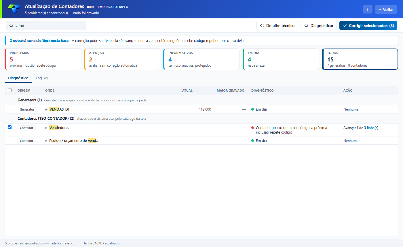Click the value 412.000 in Atual column
The image size is (403, 247).
[x=205, y=109]
